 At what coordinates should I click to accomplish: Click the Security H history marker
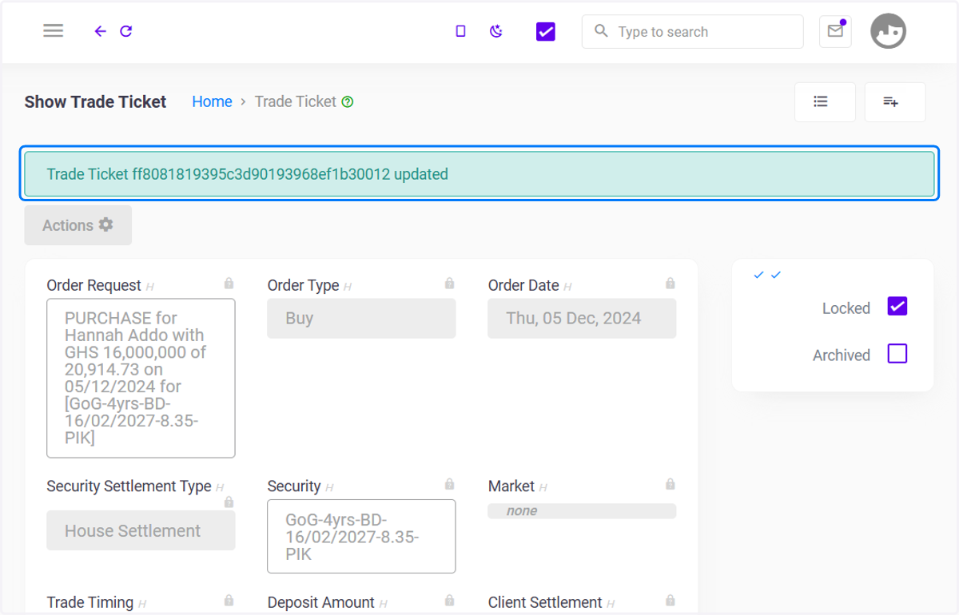(x=329, y=487)
